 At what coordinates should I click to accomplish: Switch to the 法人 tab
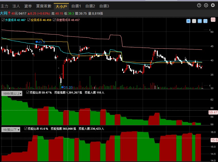coord(16,6)
